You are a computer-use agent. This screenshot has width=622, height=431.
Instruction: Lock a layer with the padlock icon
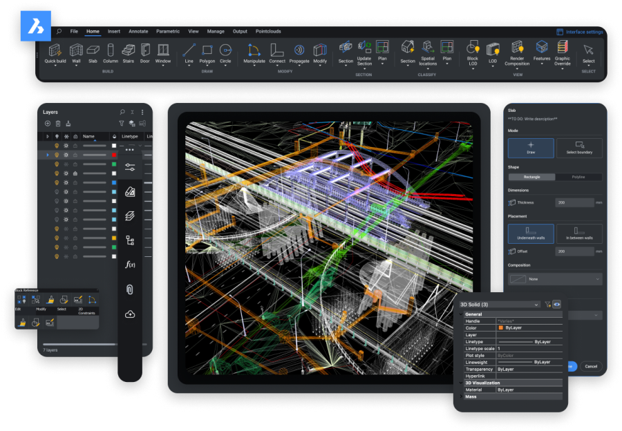[75, 173]
